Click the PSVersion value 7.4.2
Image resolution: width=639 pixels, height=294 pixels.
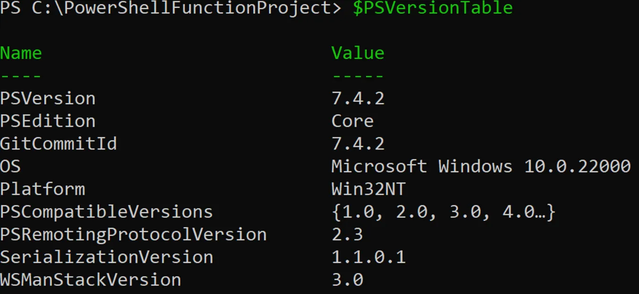[x=358, y=98]
